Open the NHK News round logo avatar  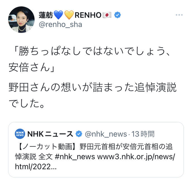coord(20,134)
